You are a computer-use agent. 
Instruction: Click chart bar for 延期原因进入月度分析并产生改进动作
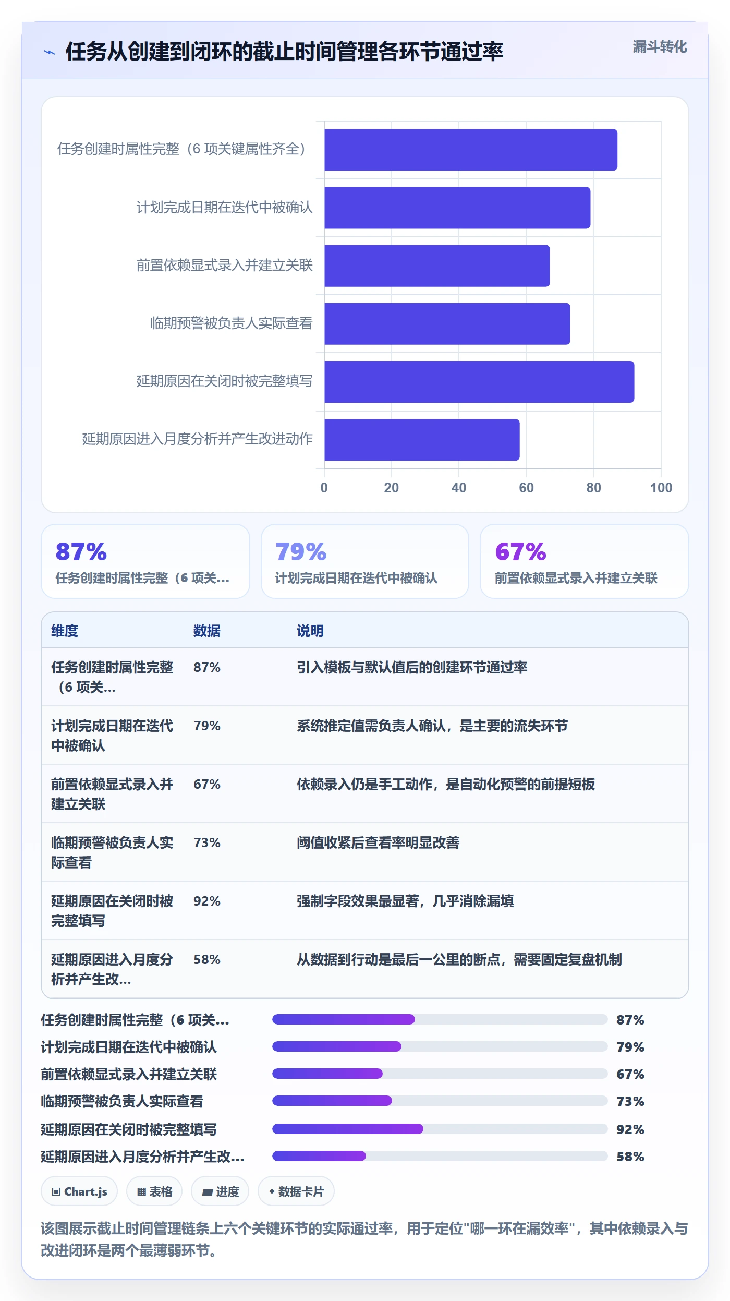422,440
